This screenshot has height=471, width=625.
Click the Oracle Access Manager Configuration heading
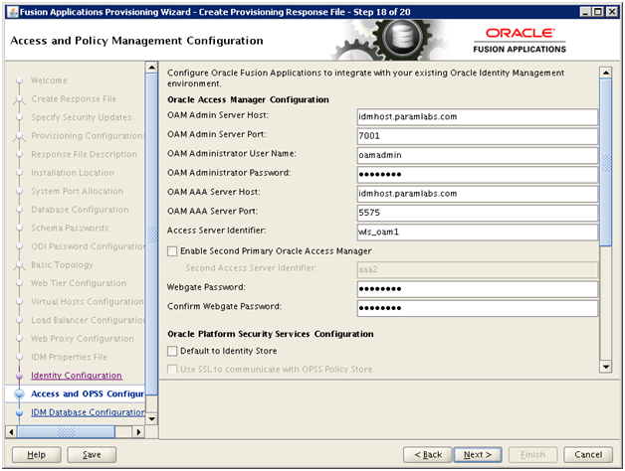point(248,99)
